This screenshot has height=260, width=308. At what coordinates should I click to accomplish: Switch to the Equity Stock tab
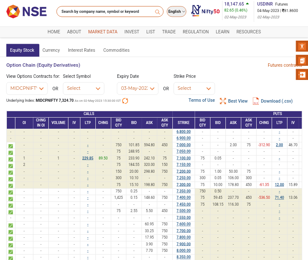pyautogui.click(x=23, y=50)
